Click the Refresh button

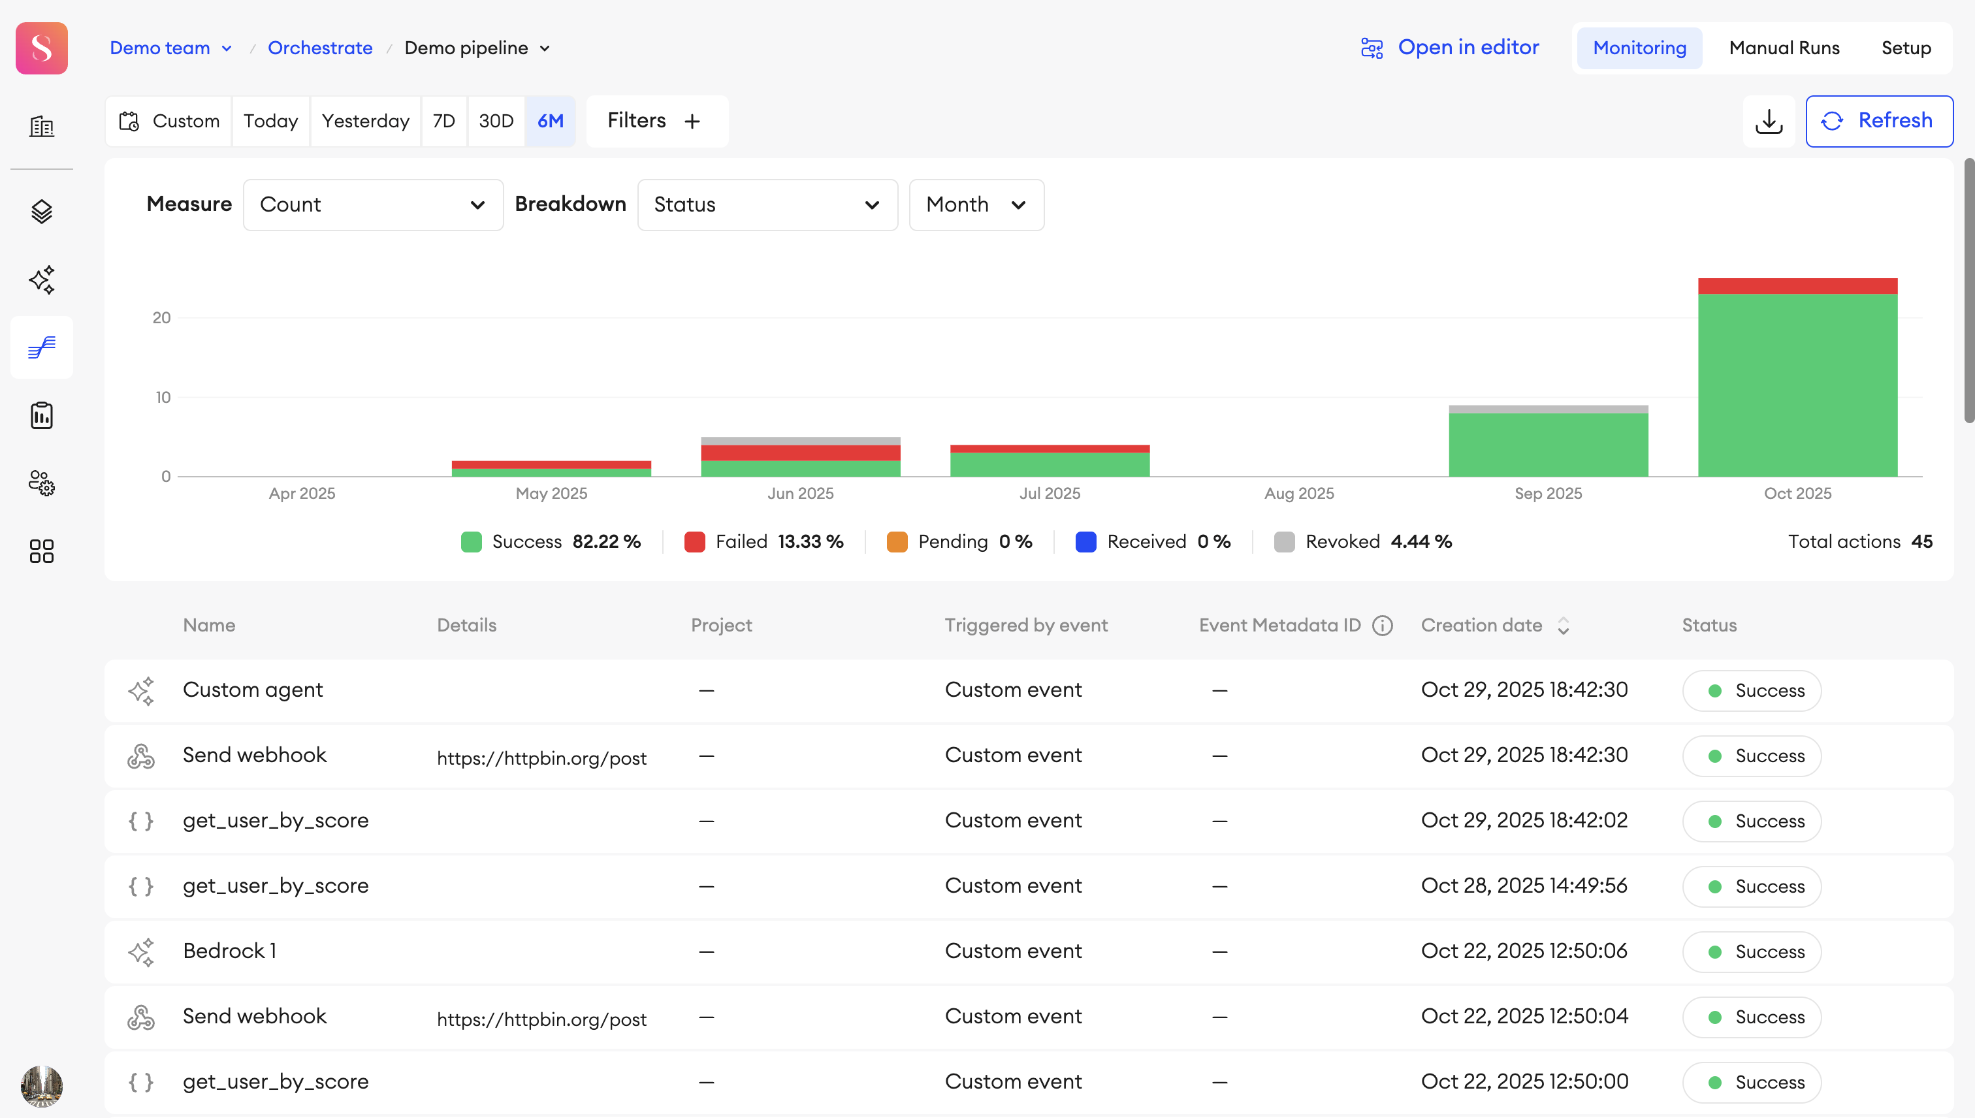pos(1879,121)
